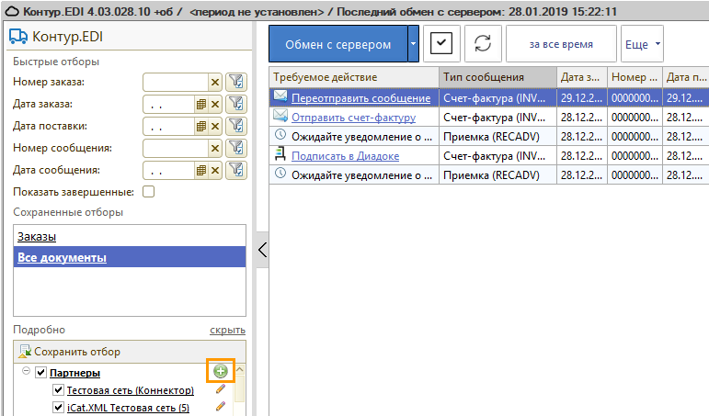Open Подписать в Диадоке link
Viewport: 709px width, 416px height.
[346, 156]
